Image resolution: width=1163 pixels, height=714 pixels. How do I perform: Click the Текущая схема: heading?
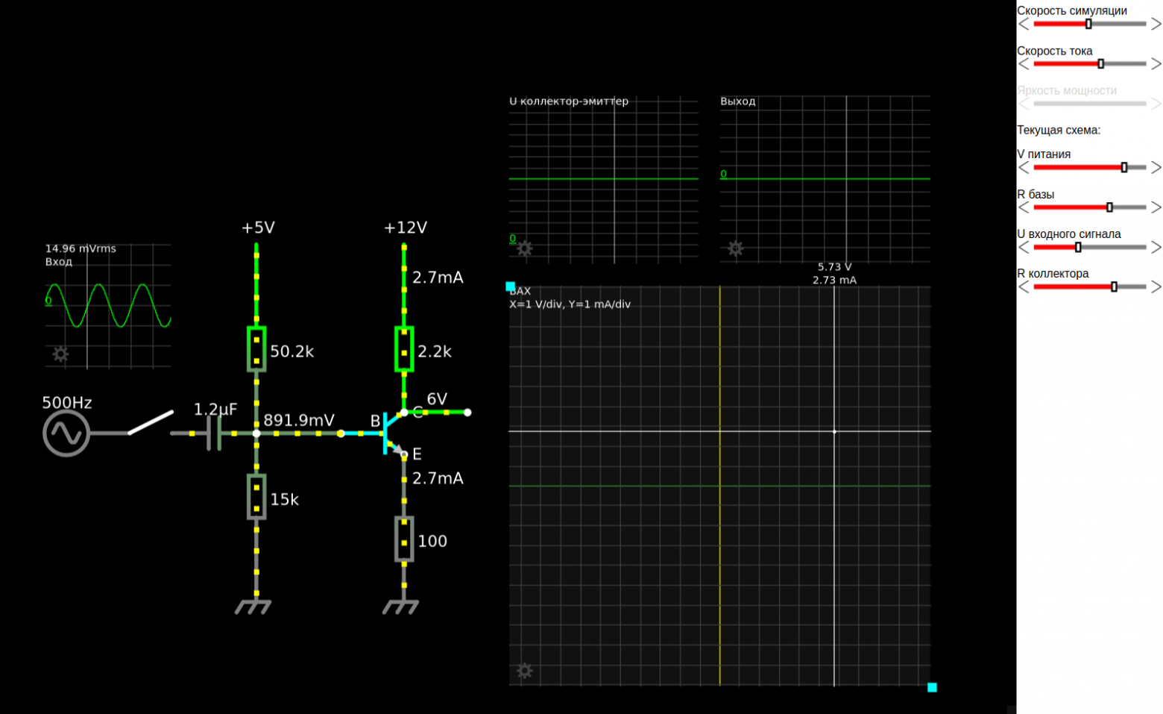(1059, 130)
